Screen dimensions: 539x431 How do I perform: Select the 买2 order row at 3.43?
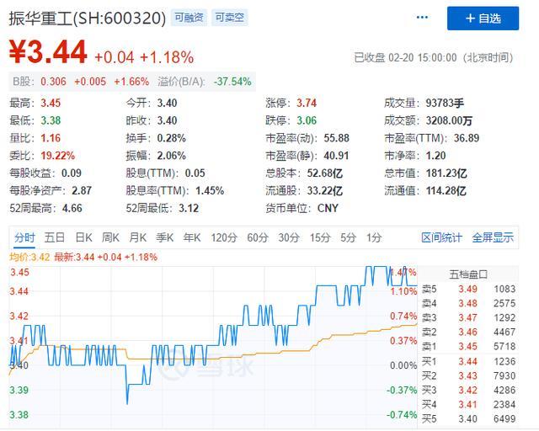tap(468, 376)
